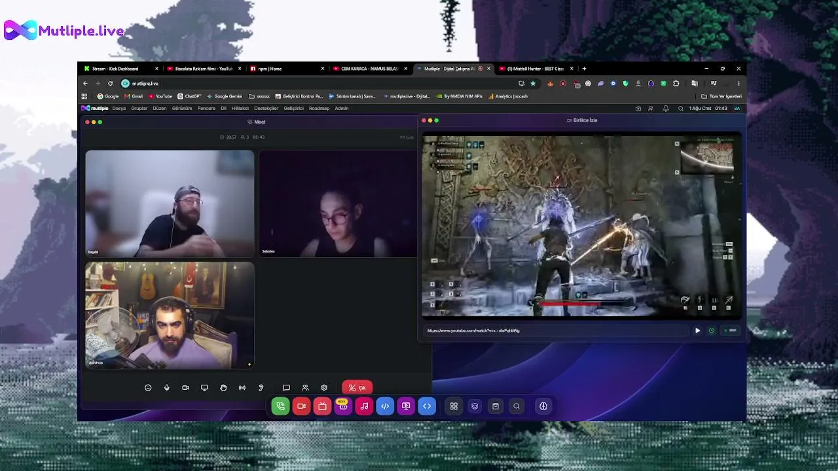Viewport: 838px width, 471px height.
Task: Open the blue angle brackets app in dock
Action: (427, 406)
